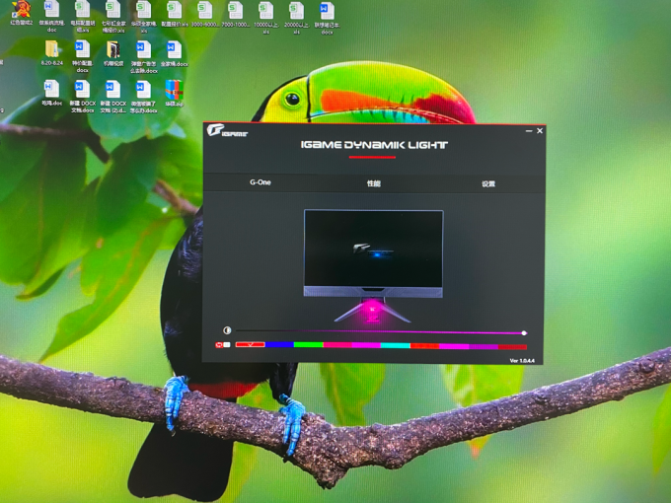Open the 联想笔记本.docx document
Screen dimensions: 671x503
(327, 17)
